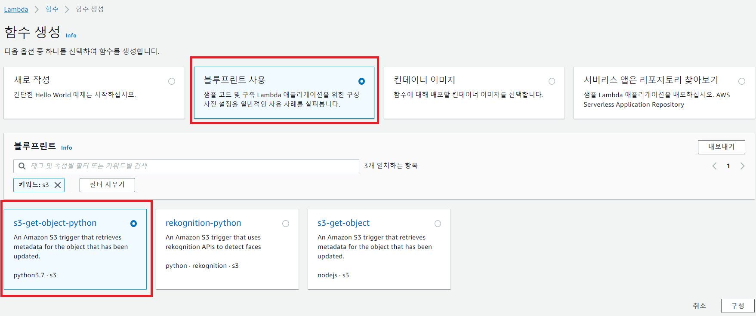Remove the 키워드: s3 filter tag
The width and height of the screenshot is (756, 316).
pos(58,185)
